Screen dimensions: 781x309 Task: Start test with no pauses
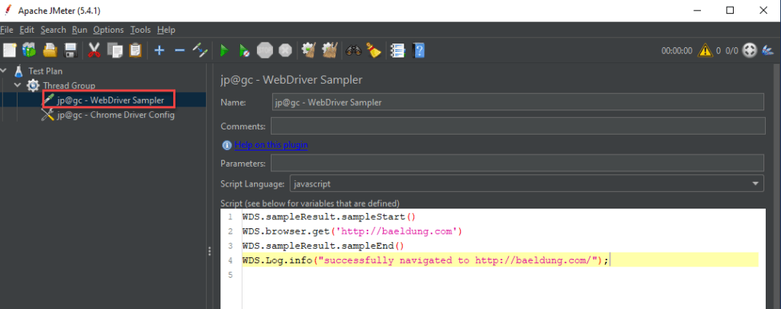pyautogui.click(x=244, y=50)
